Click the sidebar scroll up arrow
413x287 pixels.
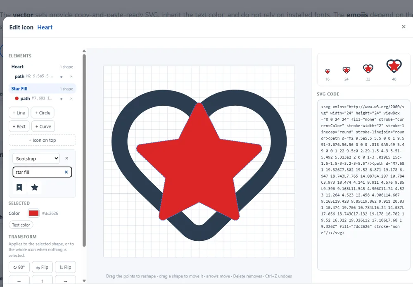click(84, 51)
